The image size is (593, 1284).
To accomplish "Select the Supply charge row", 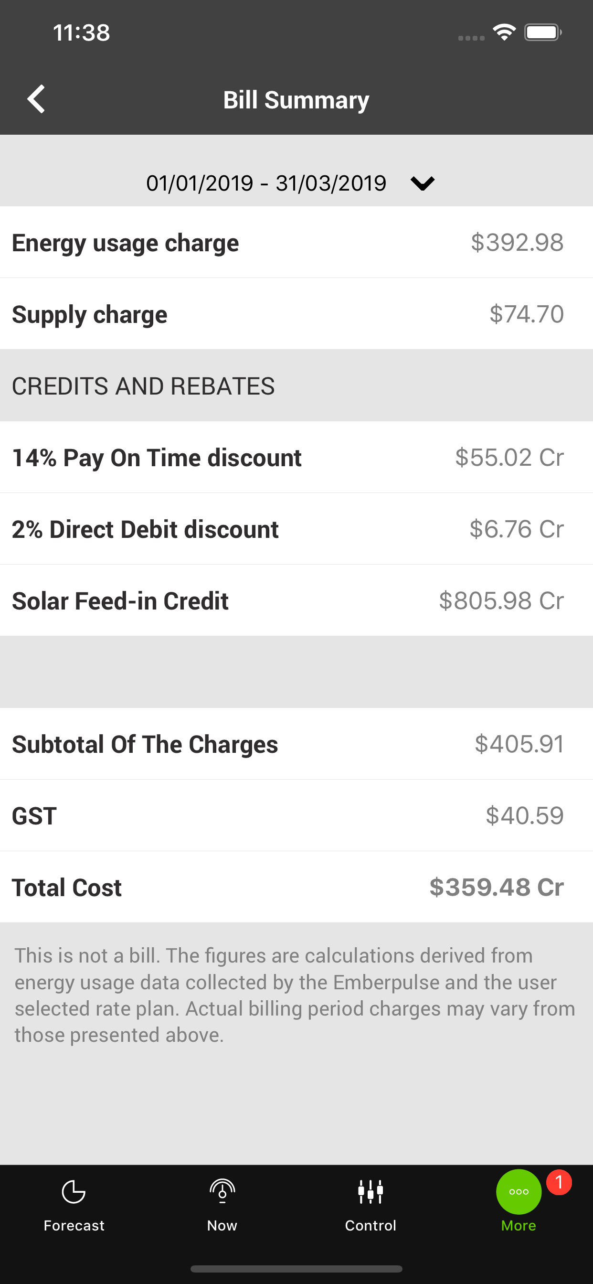I will click(296, 314).
